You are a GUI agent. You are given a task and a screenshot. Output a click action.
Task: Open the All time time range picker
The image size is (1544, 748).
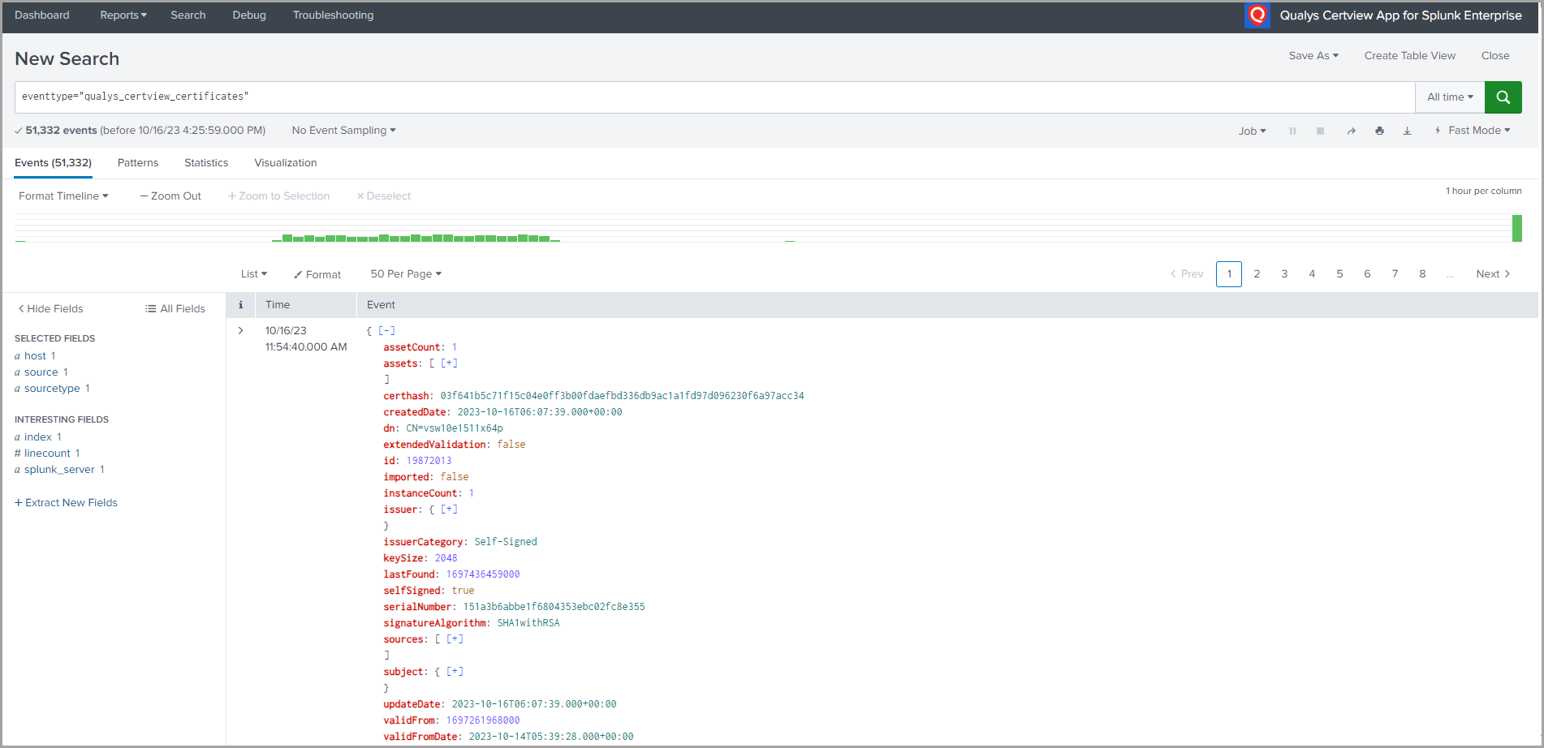click(1449, 97)
